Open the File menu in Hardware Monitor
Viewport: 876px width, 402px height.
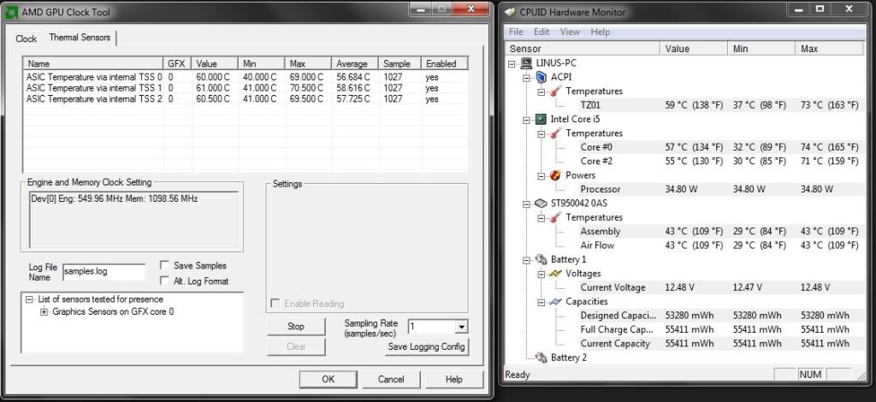tap(516, 32)
